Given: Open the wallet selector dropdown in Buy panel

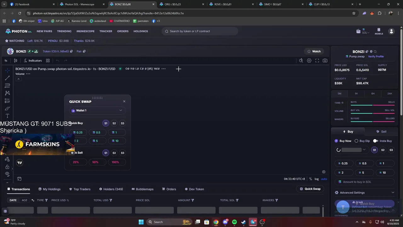Looking at the screenshot, I should pos(352,150).
